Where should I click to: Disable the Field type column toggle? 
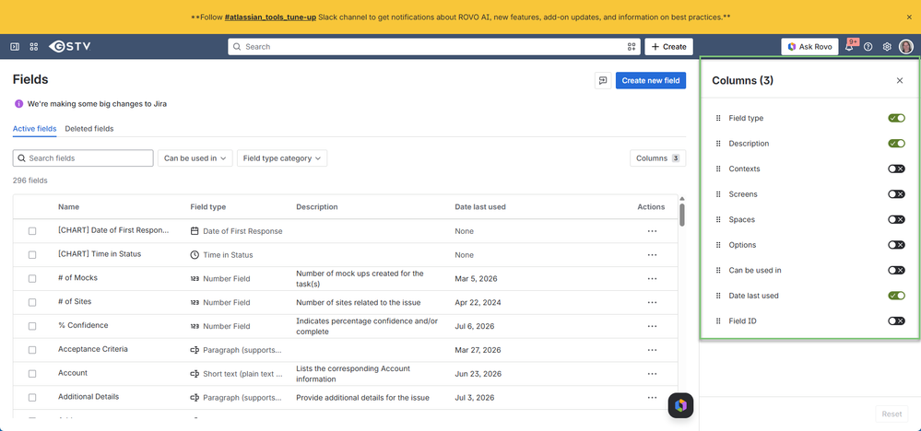click(896, 118)
